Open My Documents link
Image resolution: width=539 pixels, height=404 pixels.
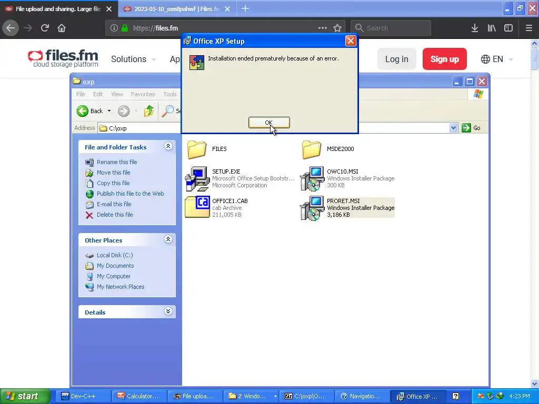(115, 266)
